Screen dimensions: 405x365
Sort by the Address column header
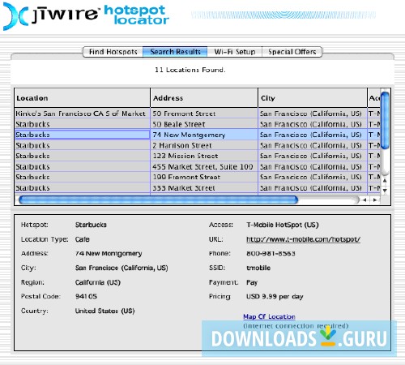coord(204,98)
